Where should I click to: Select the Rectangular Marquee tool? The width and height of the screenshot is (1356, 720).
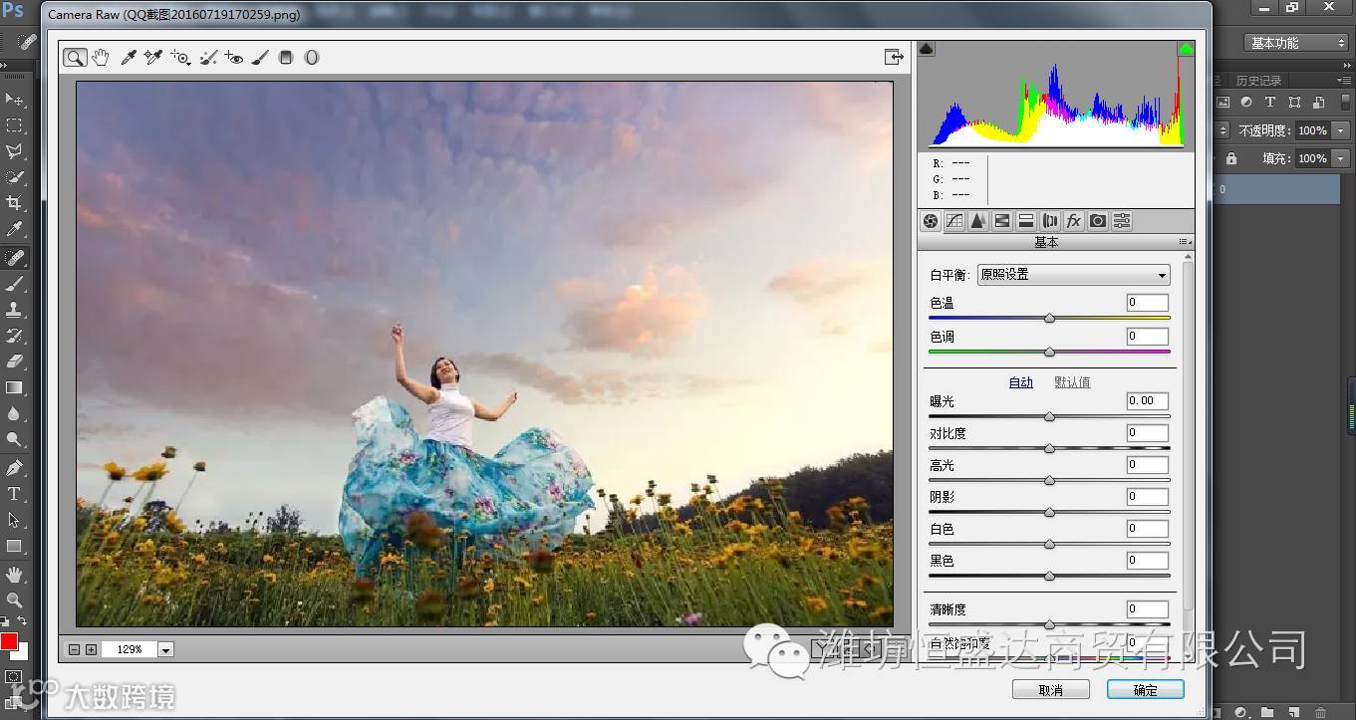15,125
